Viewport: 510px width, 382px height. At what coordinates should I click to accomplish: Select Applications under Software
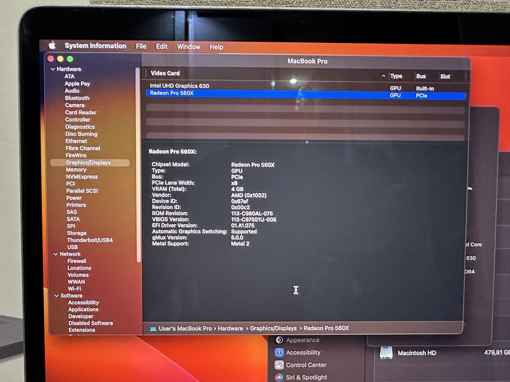pyautogui.click(x=83, y=310)
